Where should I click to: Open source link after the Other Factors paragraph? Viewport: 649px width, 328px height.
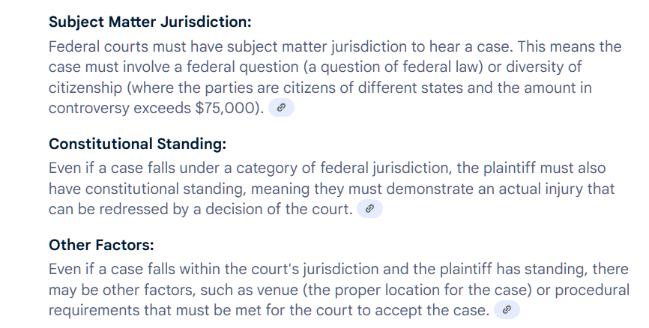click(x=507, y=310)
